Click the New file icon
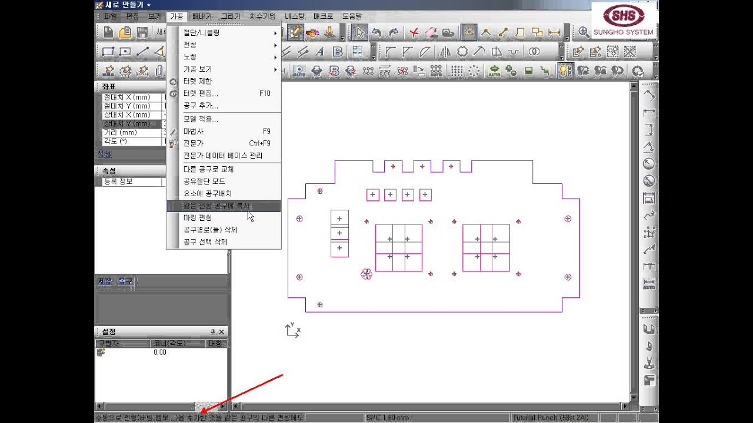The image size is (753, 423). tap(108, 32)
